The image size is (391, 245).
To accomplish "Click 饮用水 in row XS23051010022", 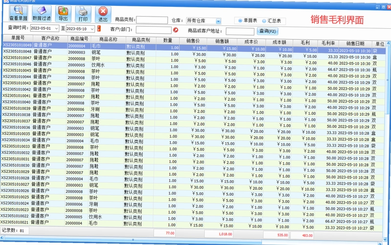I will pyautogui.click(x=95, y=217).
